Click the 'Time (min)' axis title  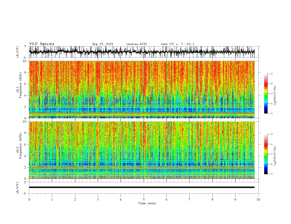pyautogui.click(x=147, y=203)
